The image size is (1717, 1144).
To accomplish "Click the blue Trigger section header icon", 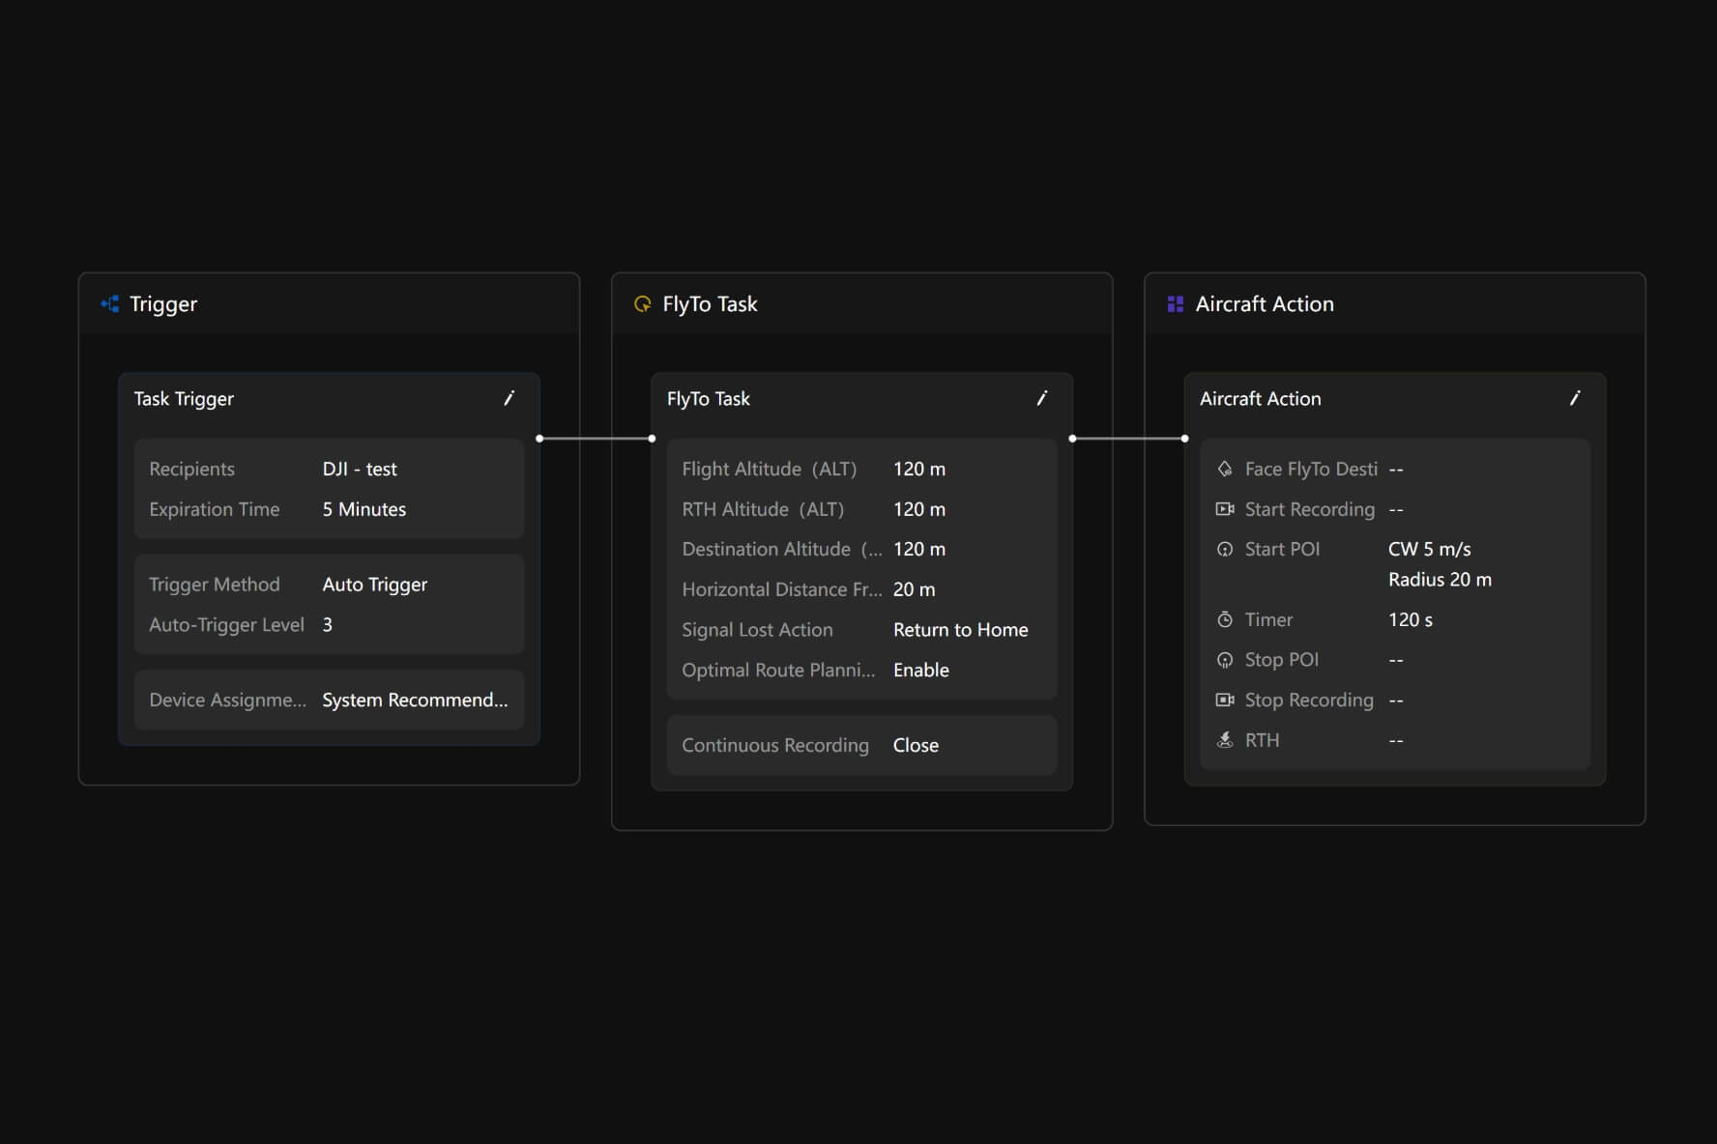I will (x=110, y=304).
